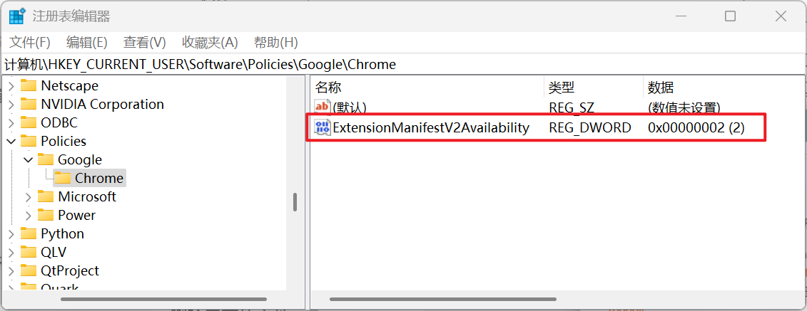
Task: Select the Python folder icon
Action: [x=29, y=233]
